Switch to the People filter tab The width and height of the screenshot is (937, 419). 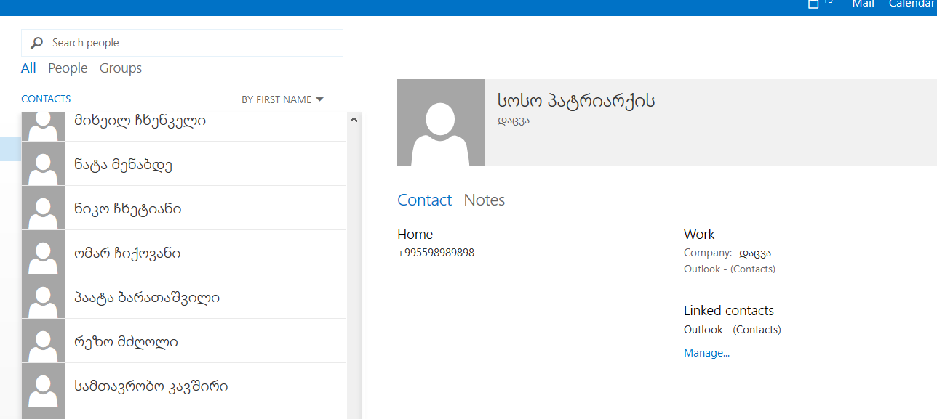pyautogui.click(x=68, y=68)
